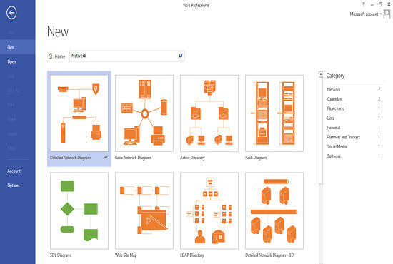This screenshot has height=264, width=393.
Task: Select the Active Directory template thumbnail
Action: (209, 113)
